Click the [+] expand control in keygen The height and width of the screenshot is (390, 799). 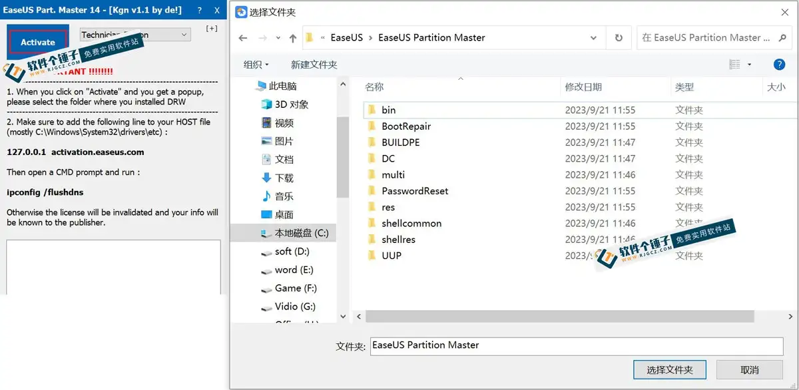[212, 29]
